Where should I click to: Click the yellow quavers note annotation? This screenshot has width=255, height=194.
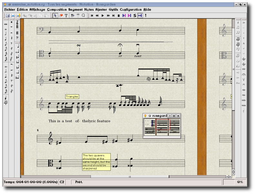[x=96, y=162]
